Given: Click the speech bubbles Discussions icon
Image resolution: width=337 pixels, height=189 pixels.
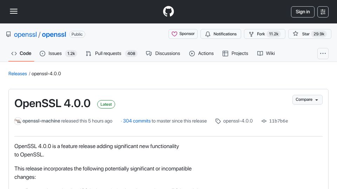Looking at the screenshot, I should [149, 54].
